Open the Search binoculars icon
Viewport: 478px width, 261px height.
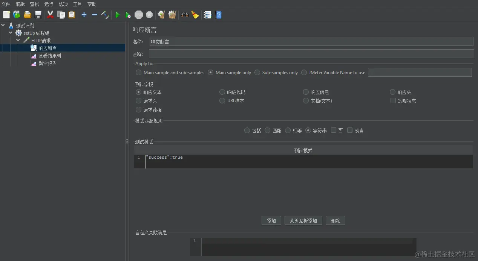(x=184, y=15)
